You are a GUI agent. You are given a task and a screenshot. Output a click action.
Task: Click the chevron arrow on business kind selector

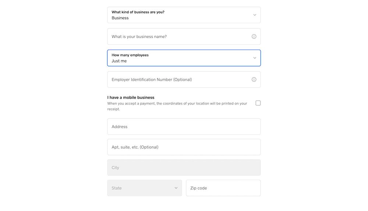coord(255,15)
